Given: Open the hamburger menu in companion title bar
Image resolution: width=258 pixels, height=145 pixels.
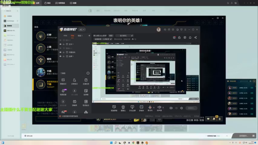Looking at the screenshot, I should click(x=185, y=30).
